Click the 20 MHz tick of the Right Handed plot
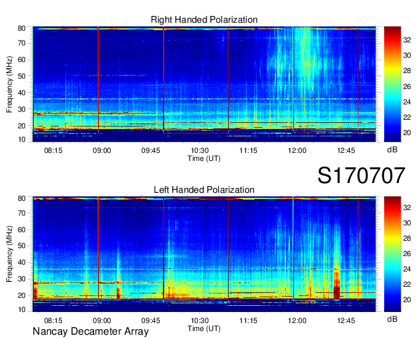This screenshot has height=339, width=418. 22,126
